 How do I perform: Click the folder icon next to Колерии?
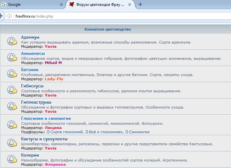[x=12, y=160]
